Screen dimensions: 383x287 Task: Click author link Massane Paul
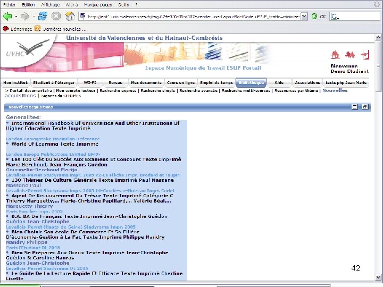pyautogui.click(x=23, y=185)
